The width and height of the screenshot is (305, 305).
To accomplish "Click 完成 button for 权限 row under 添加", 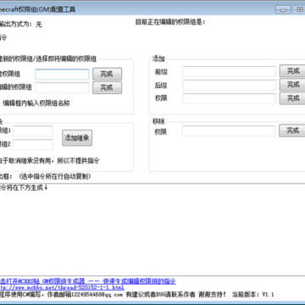I will coord(292,98).
